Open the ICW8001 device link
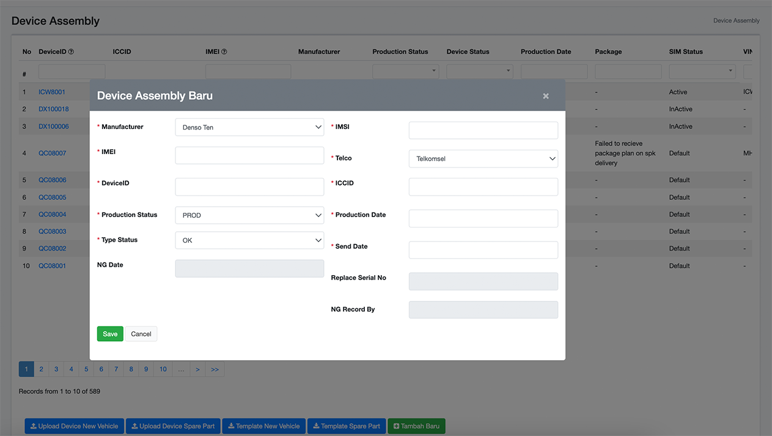This screenshot has width=772, height=436. [x=52, y=92]
